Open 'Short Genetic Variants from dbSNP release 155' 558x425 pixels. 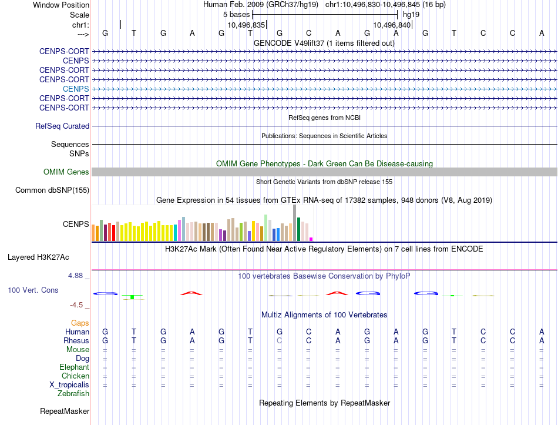pos(324,182)
